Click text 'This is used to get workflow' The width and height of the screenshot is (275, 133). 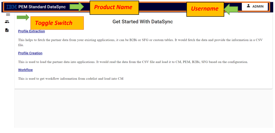[71, 79]
